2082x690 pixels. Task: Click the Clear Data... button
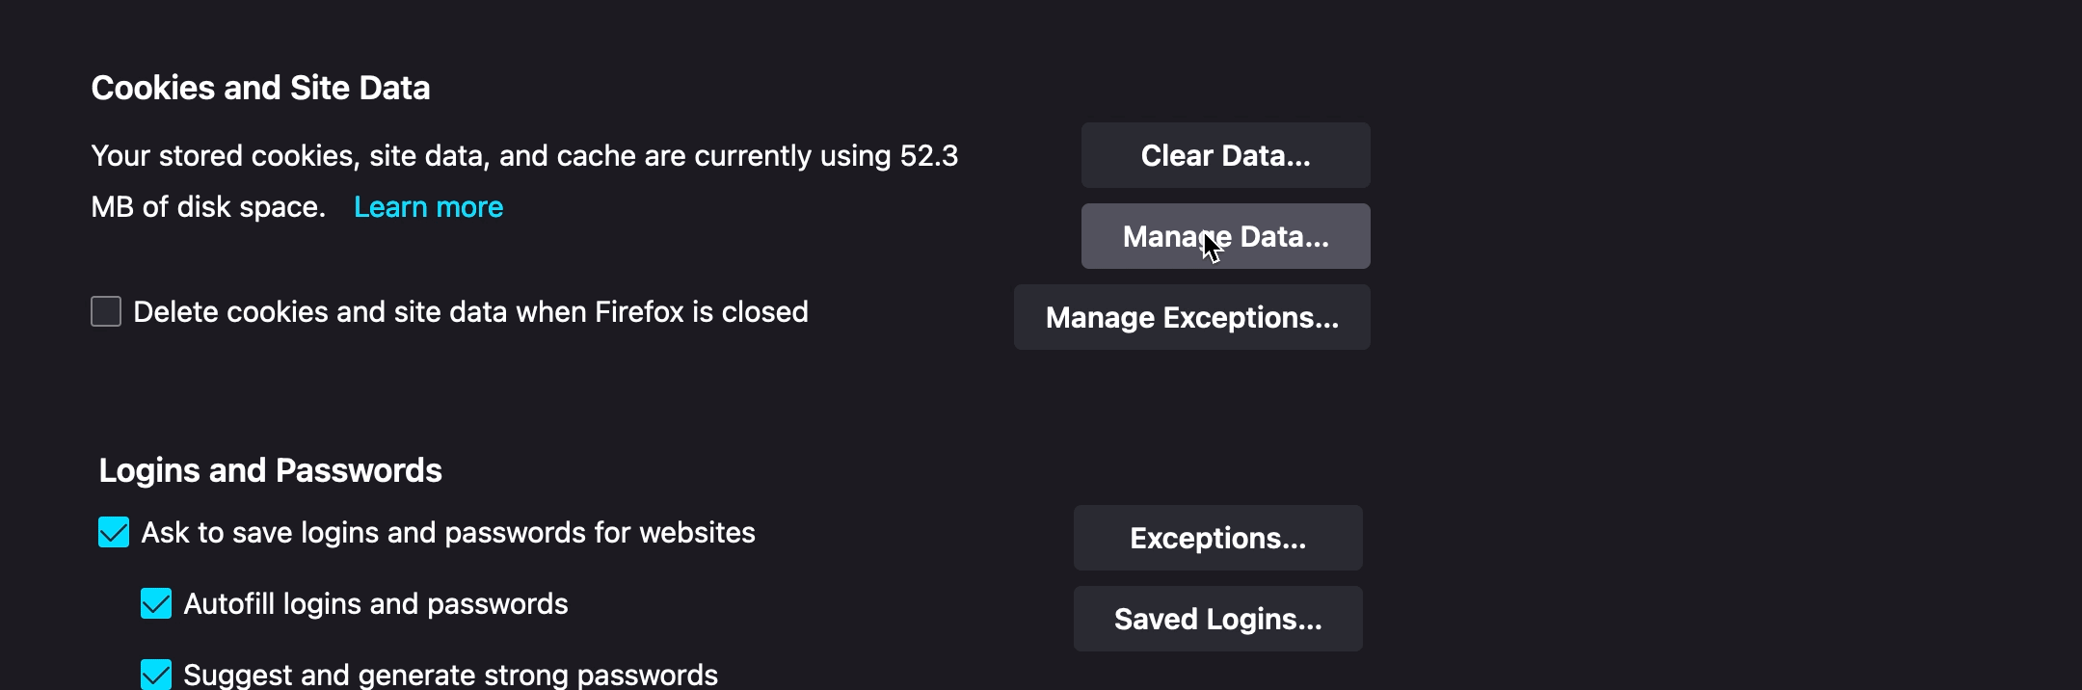[x=1225, y=155]
